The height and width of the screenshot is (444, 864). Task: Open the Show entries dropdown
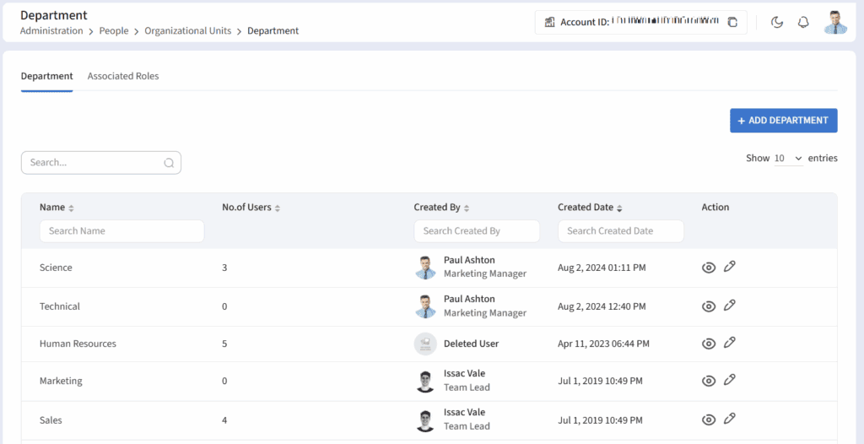coord(788,159)
